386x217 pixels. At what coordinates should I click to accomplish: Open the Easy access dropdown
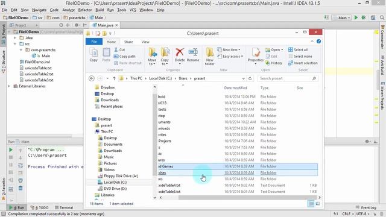[230, 56]
